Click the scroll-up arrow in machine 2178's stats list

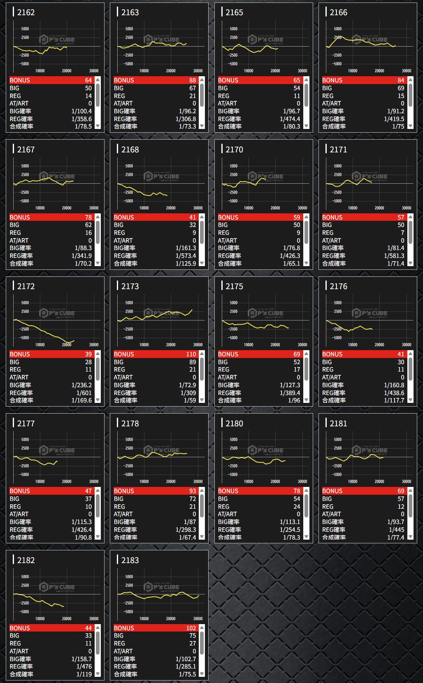[x=202, y=490]
